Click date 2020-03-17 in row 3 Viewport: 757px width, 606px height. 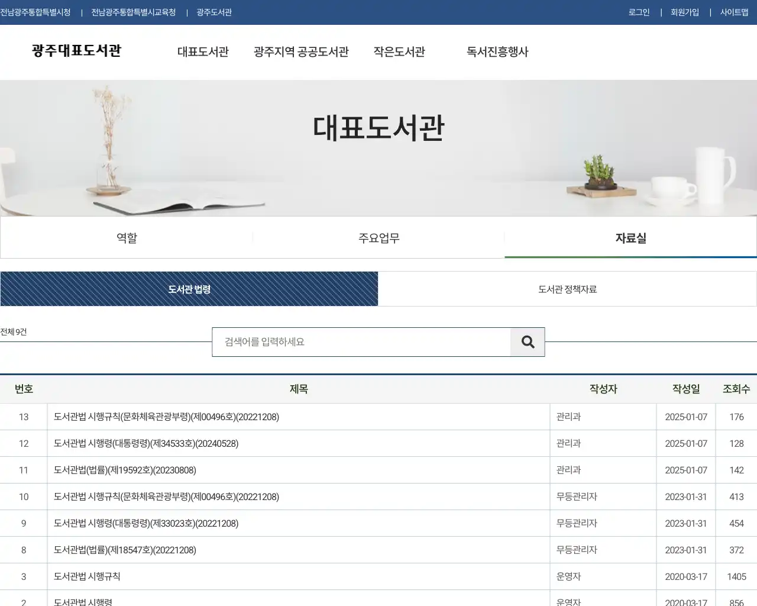686,577
